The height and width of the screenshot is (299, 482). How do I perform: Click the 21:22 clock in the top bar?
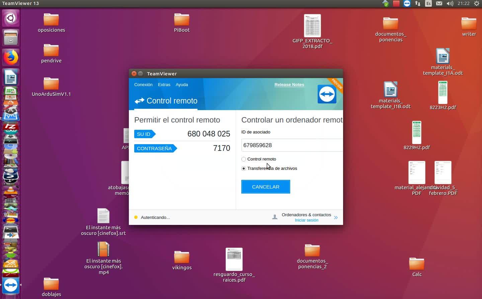click(463, 4)
